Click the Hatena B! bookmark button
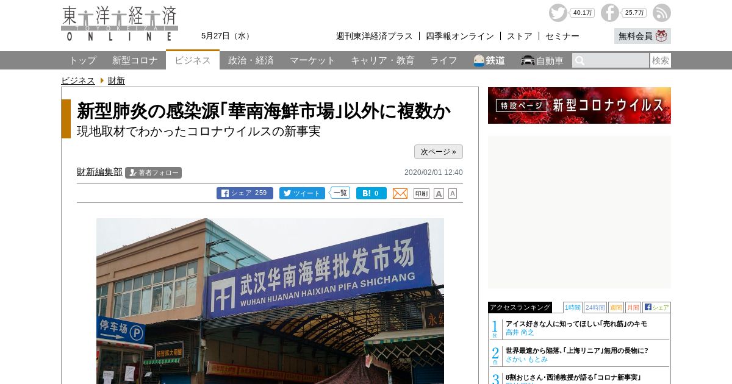This screenshot has width=732, height=384. pos(371,193)
